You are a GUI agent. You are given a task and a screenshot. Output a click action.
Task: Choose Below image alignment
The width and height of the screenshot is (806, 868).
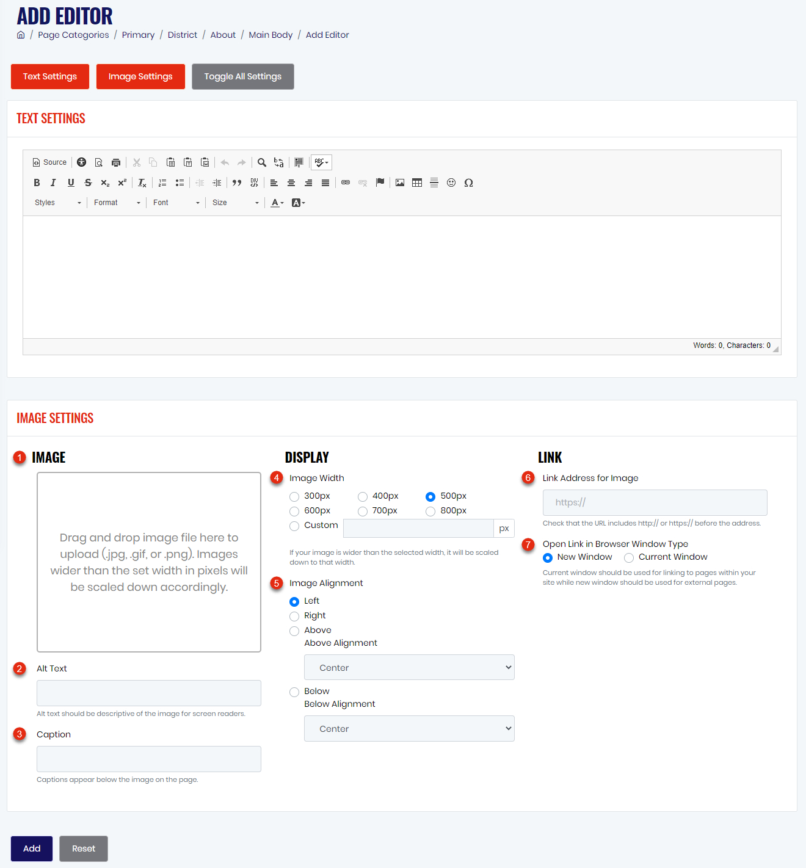294,692
